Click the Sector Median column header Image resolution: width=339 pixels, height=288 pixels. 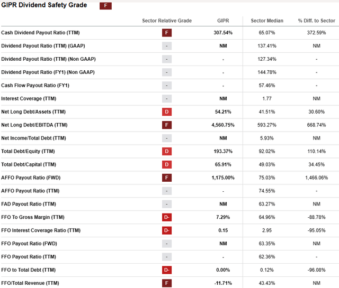267,21
